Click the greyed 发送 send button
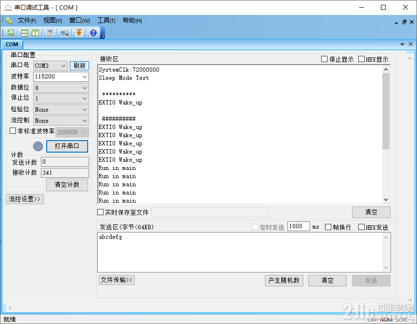417x324 pixels. point(371,280)
